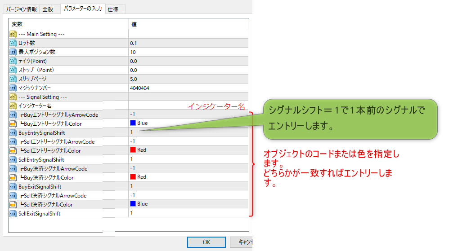Click the string icon beside Main Setting
Image resolution: width=449 pixels, height=251 pixels.
click(13, 34)
